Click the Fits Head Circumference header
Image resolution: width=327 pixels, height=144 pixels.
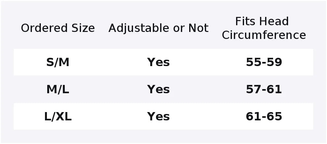[x=264, y=28]
